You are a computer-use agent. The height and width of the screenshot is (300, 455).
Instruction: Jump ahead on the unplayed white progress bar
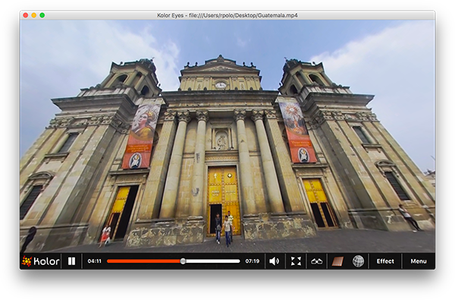click(212, 261)
